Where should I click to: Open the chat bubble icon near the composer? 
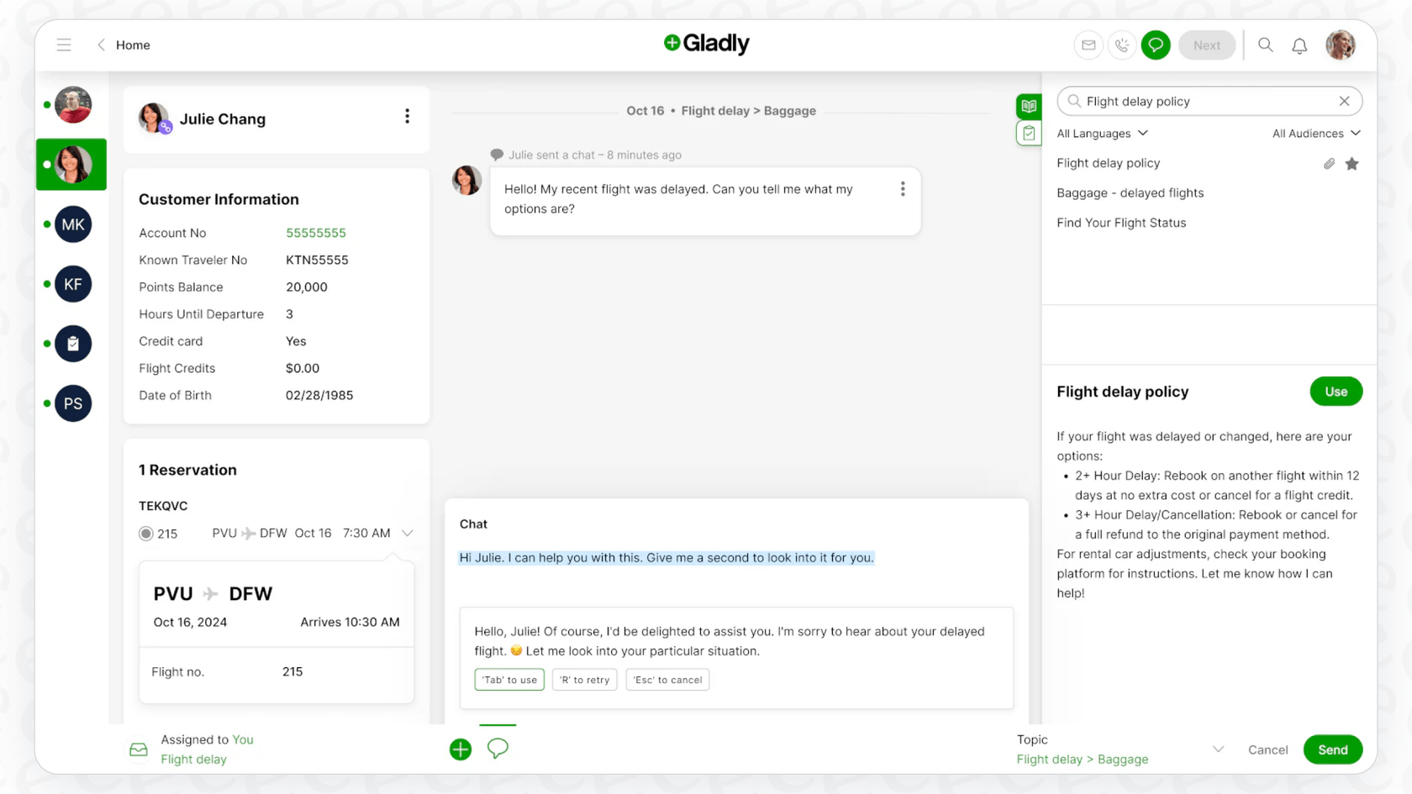[498, 749]
